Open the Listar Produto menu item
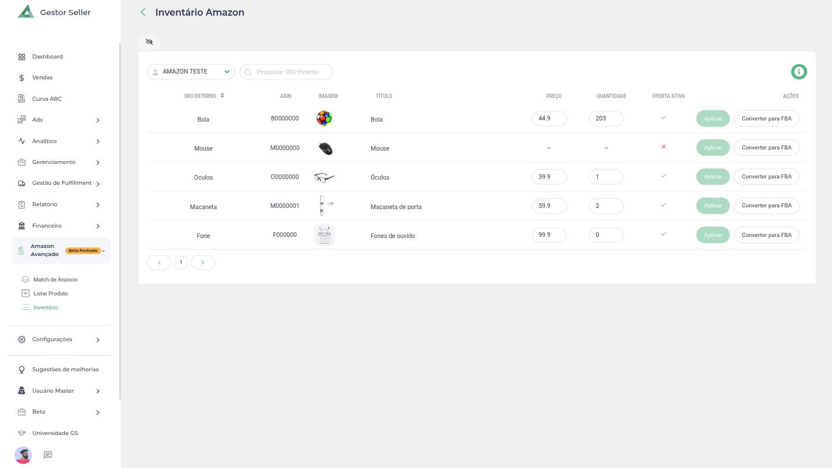The height and width of the screenshot is (468, 832). click(x=50, y=294)
